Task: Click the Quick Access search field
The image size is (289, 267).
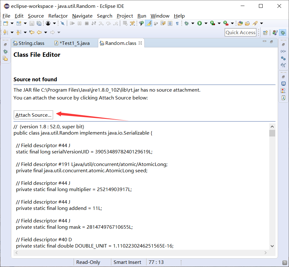Action: [x=241, y=32]
